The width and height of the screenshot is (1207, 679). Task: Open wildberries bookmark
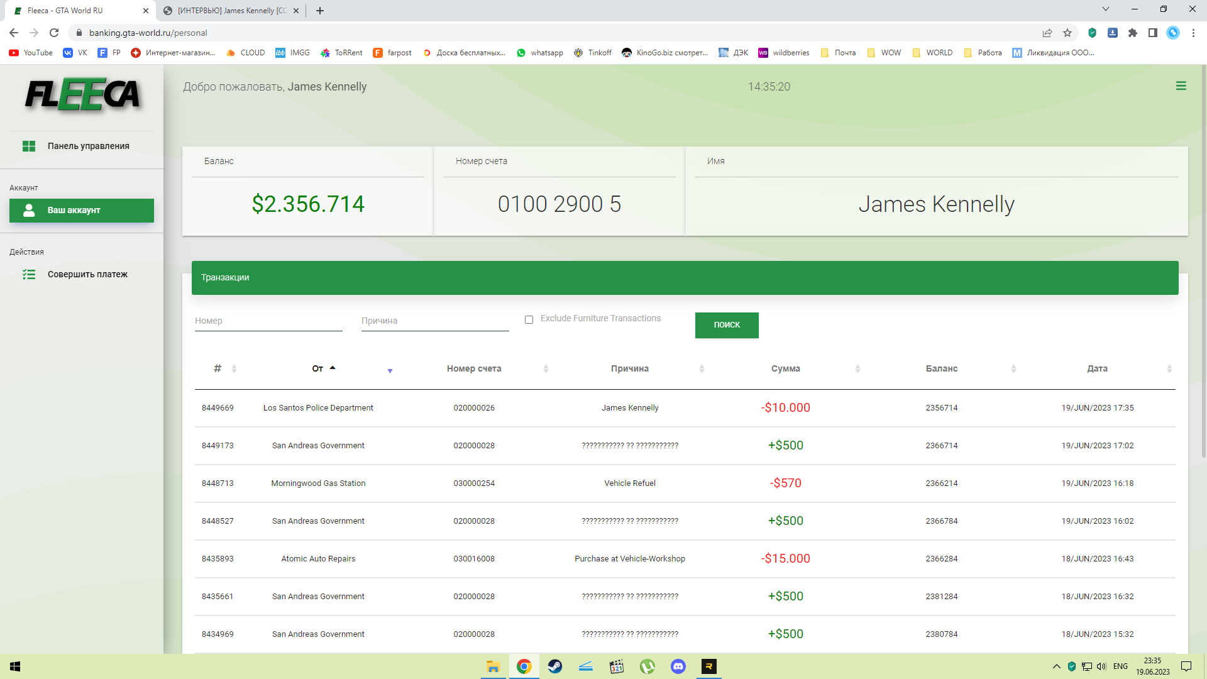(x=784, y=53)
